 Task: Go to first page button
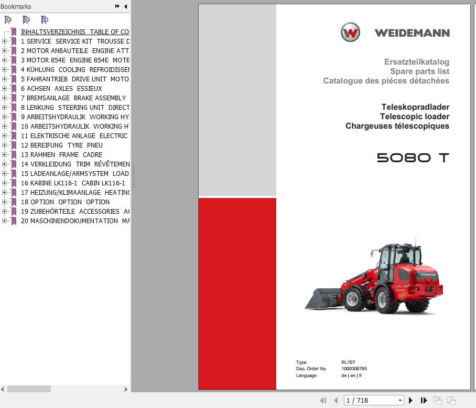coord(323,401)
